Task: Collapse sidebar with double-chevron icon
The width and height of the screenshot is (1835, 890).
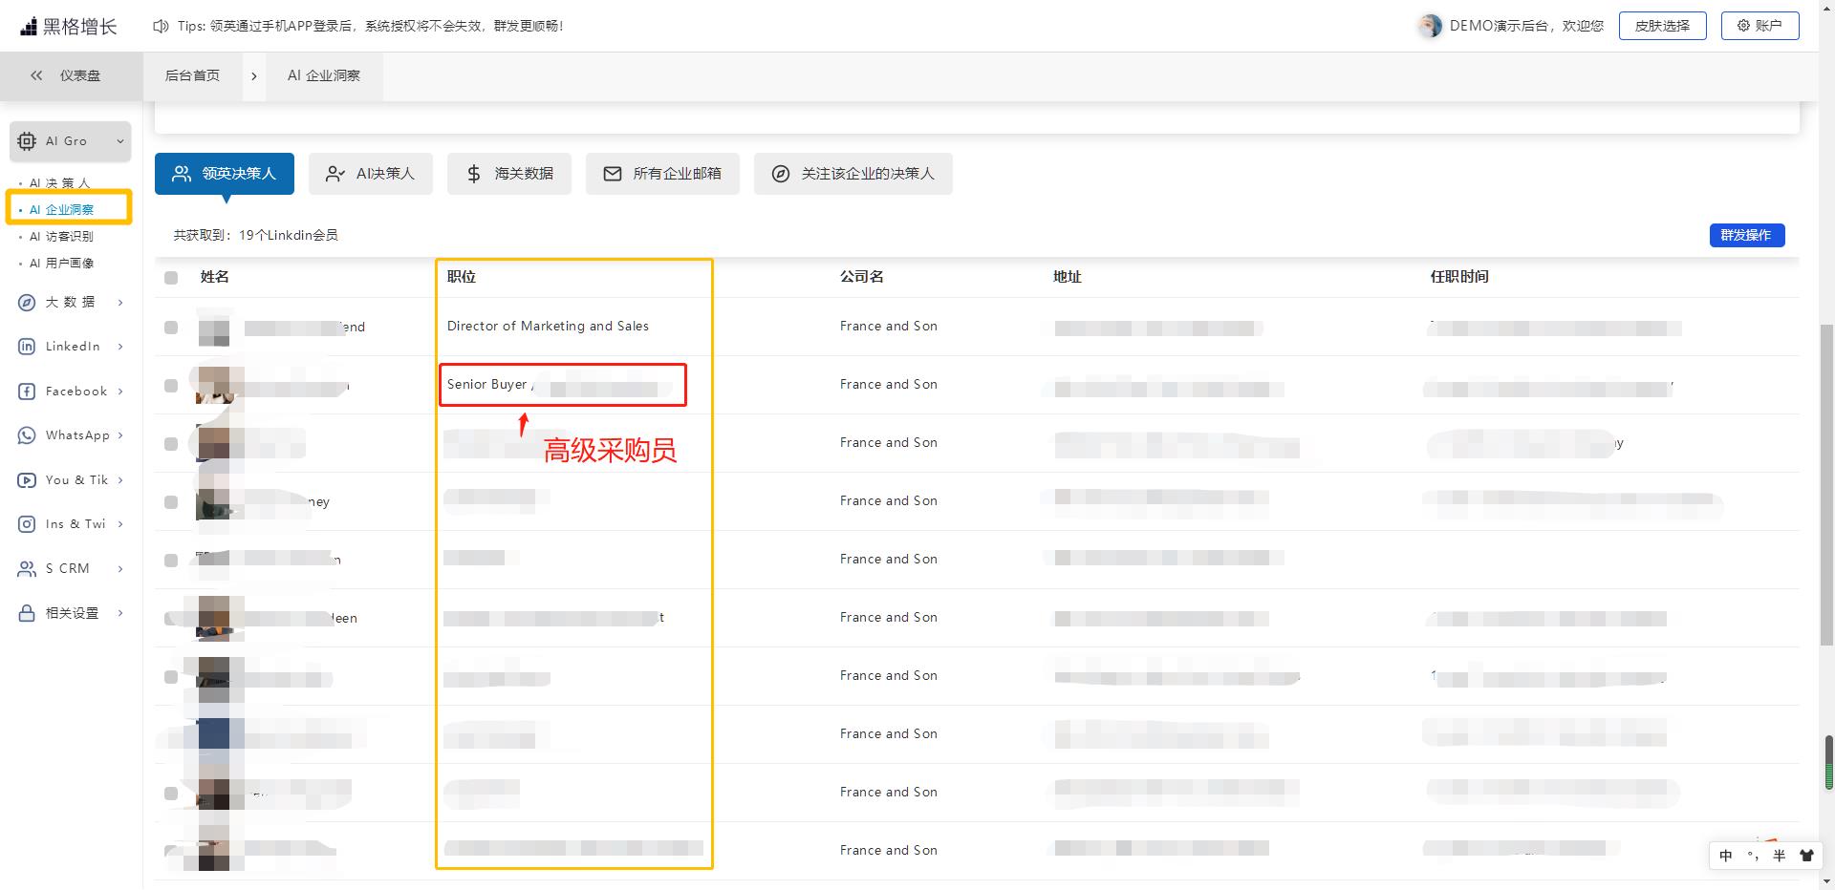Action: tap(36, 75)
